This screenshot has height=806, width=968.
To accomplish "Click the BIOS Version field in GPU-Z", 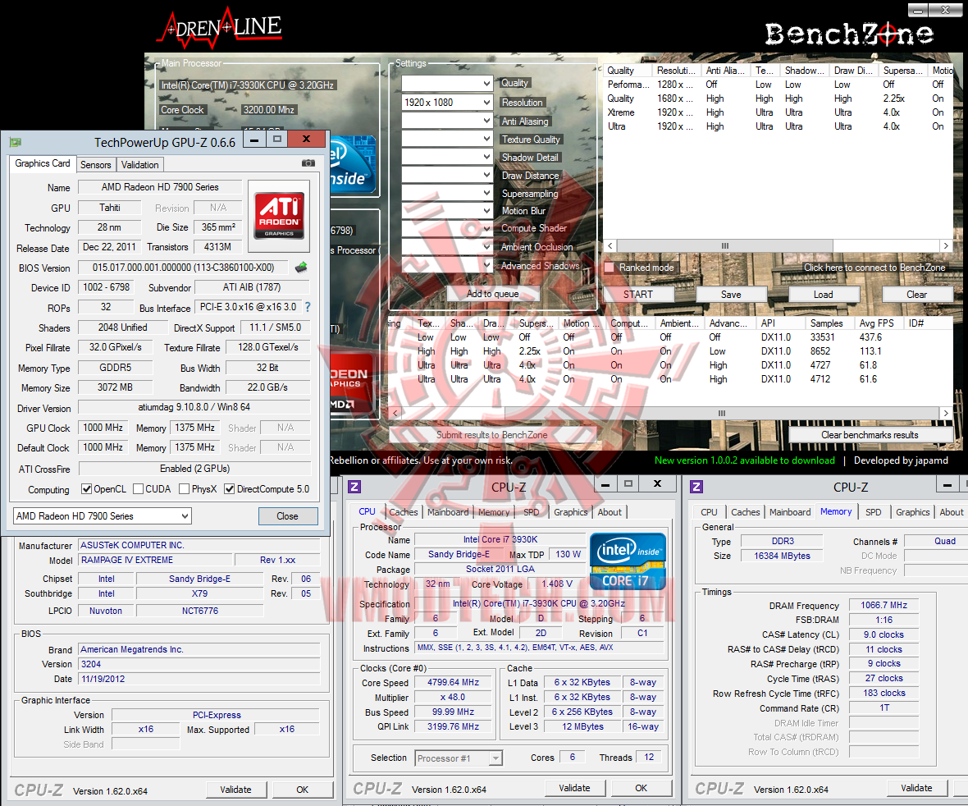I will point(184,268).
